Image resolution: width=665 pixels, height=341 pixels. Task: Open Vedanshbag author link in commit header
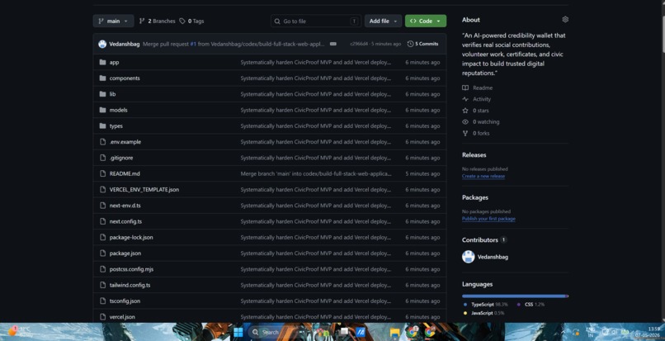tap(125, 44)
